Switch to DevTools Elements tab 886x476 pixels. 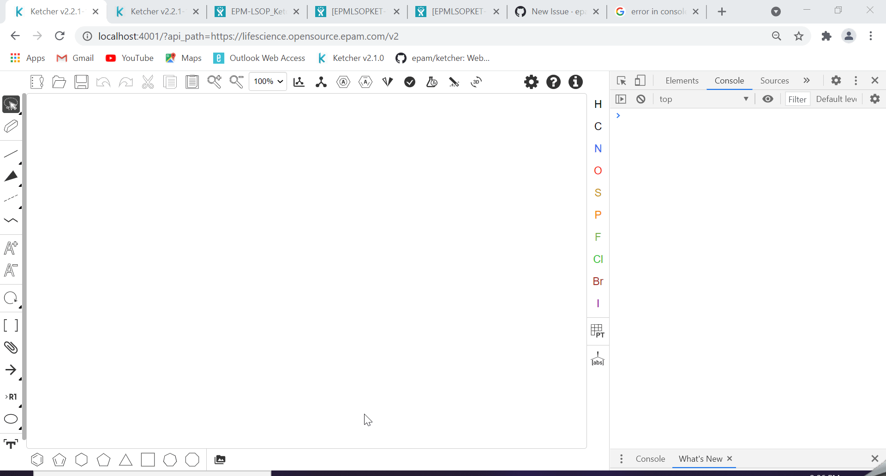[x=682, y=81]
